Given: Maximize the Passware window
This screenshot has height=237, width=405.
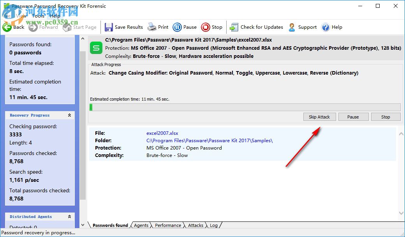Looking at the screenshot, I should click(378, 6).
